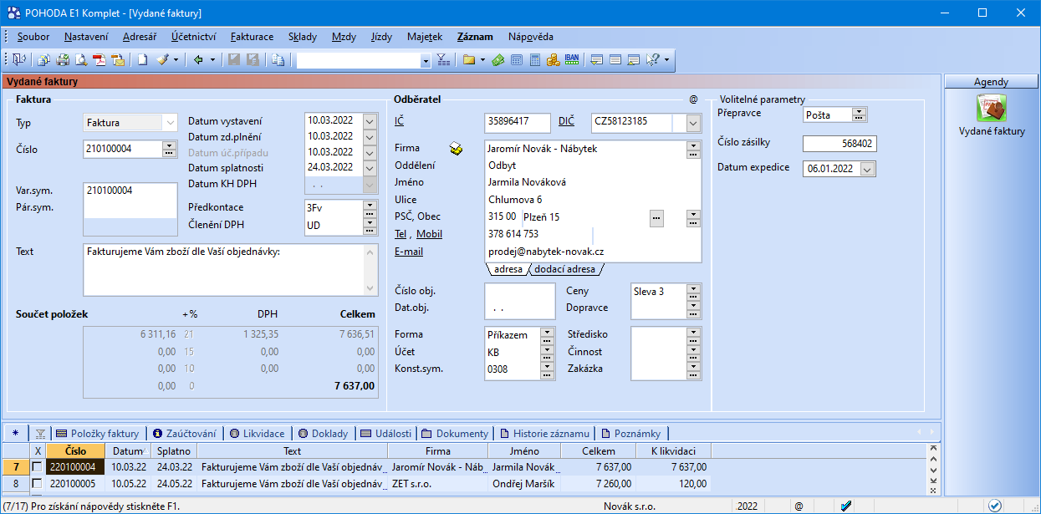1041x514 pixels.
Task: Click the Celkem column header in the table
Action: [599, 451]
